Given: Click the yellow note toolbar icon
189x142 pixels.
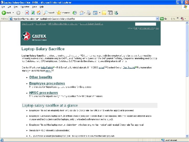Looking at the screenshot, I should click(x=104, y=13).
